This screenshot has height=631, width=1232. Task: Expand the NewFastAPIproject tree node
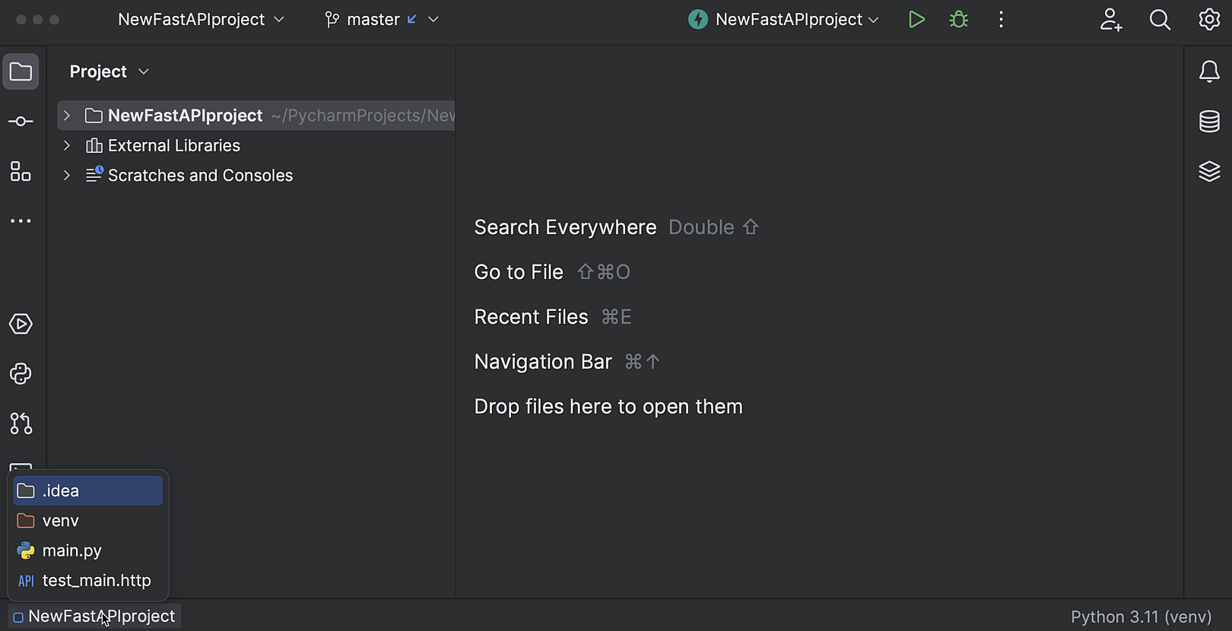(67, 116)
